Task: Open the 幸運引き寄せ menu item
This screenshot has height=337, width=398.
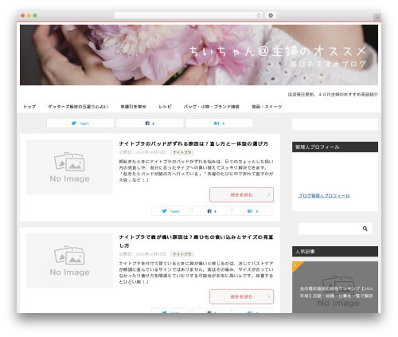Action: click(133, 107)
